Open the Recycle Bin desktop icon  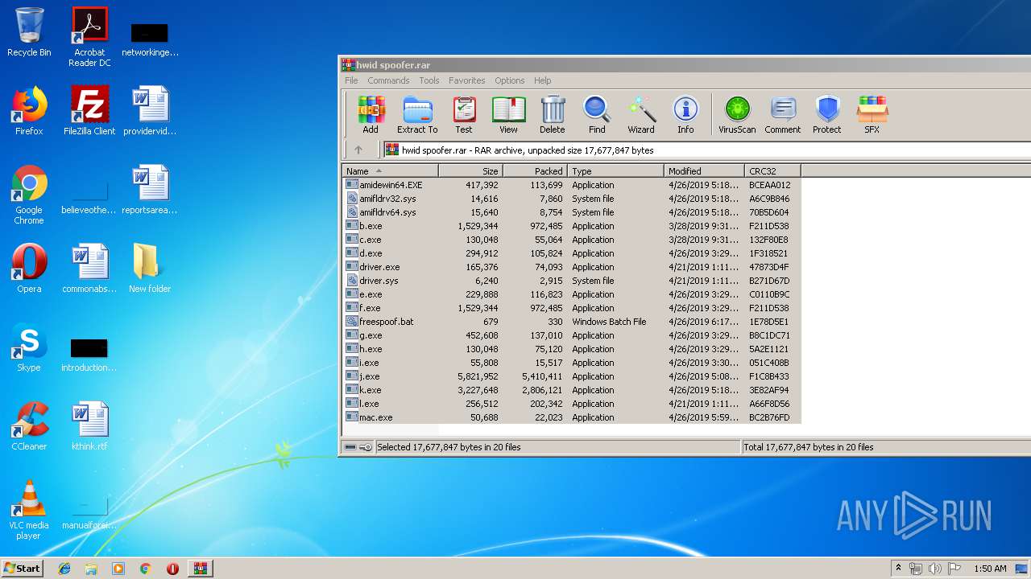coord(29,33)
